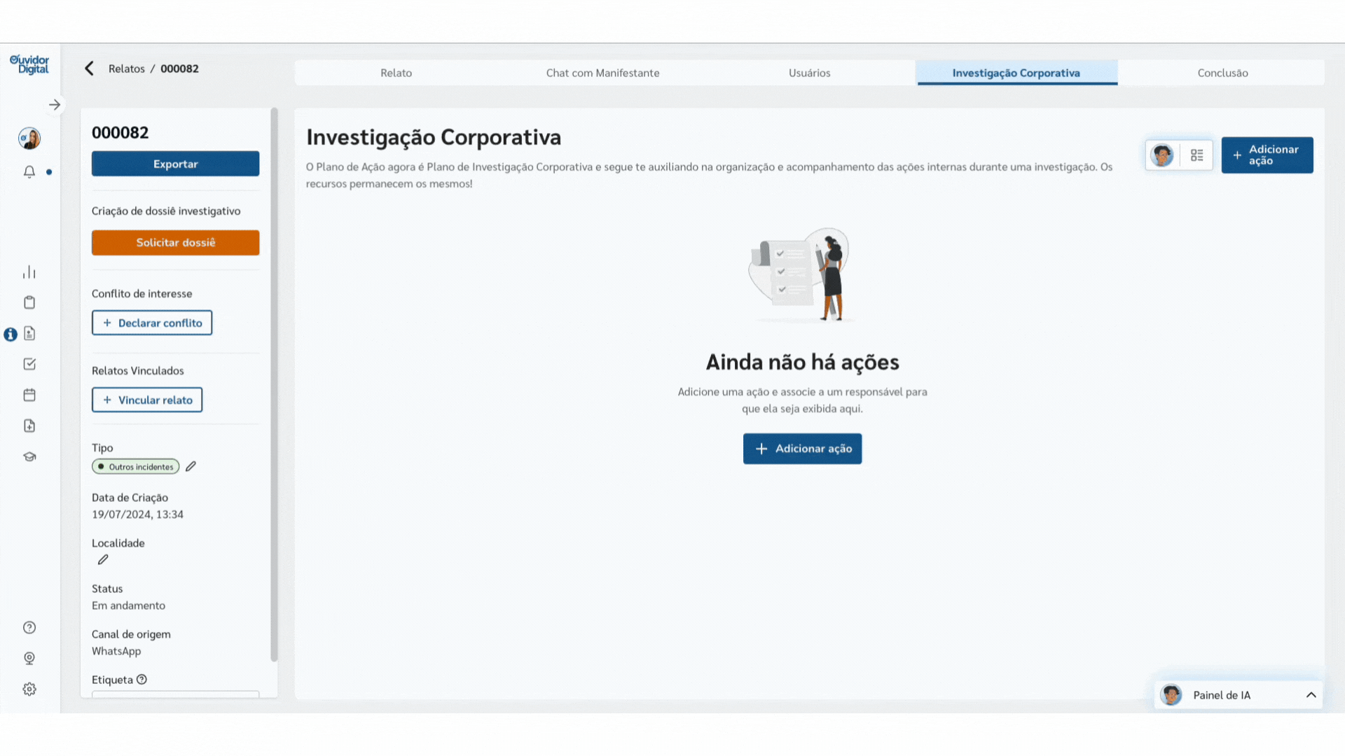Open the clipboard icon in sidebar
This screenshot has width=1345, height=756.
[29, 302]
